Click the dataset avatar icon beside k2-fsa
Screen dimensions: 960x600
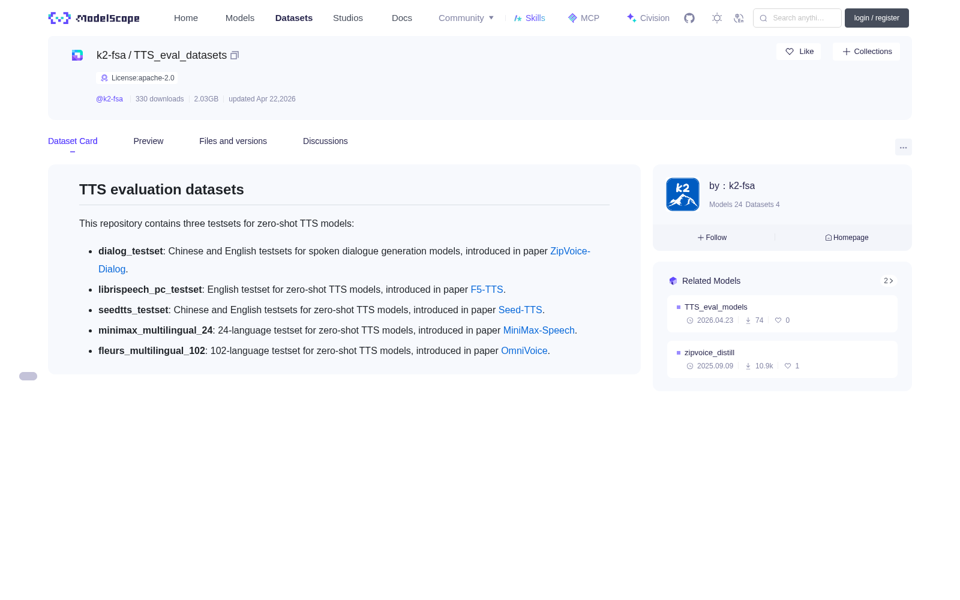click(77, 55)
